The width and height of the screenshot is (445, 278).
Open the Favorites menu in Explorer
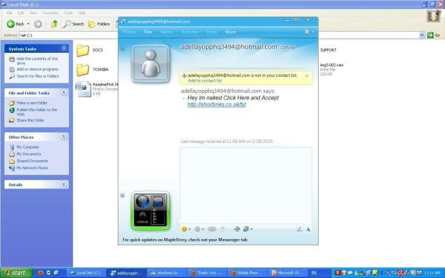pyautogui.click(x=51, y=13)
